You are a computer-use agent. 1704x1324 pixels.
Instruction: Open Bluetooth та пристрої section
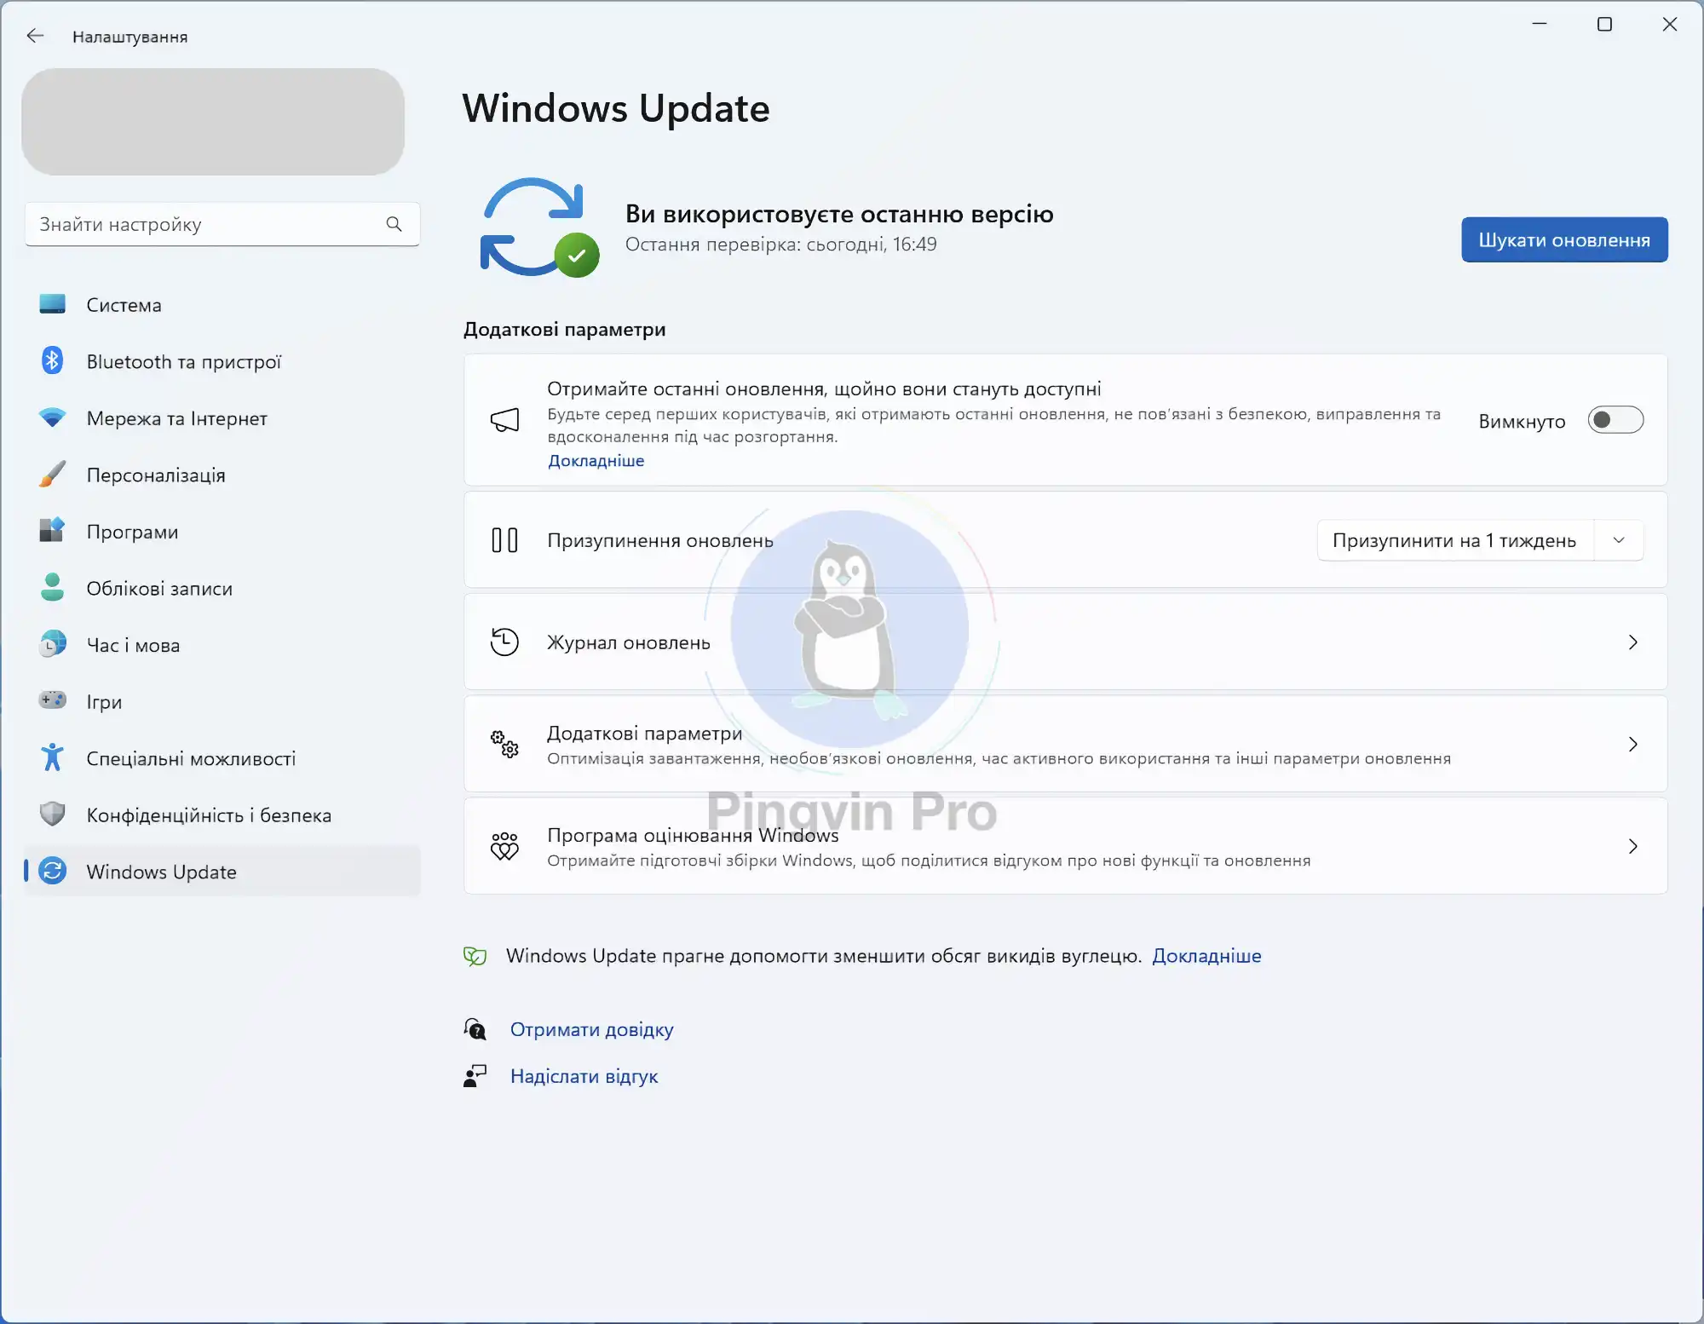pos(222,361)
